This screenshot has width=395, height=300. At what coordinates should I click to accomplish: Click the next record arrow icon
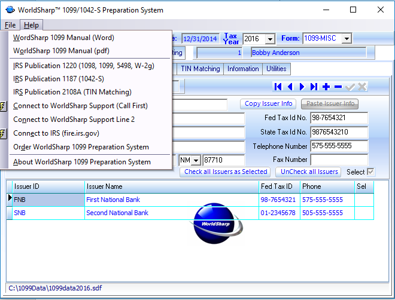tap(302, 87)
